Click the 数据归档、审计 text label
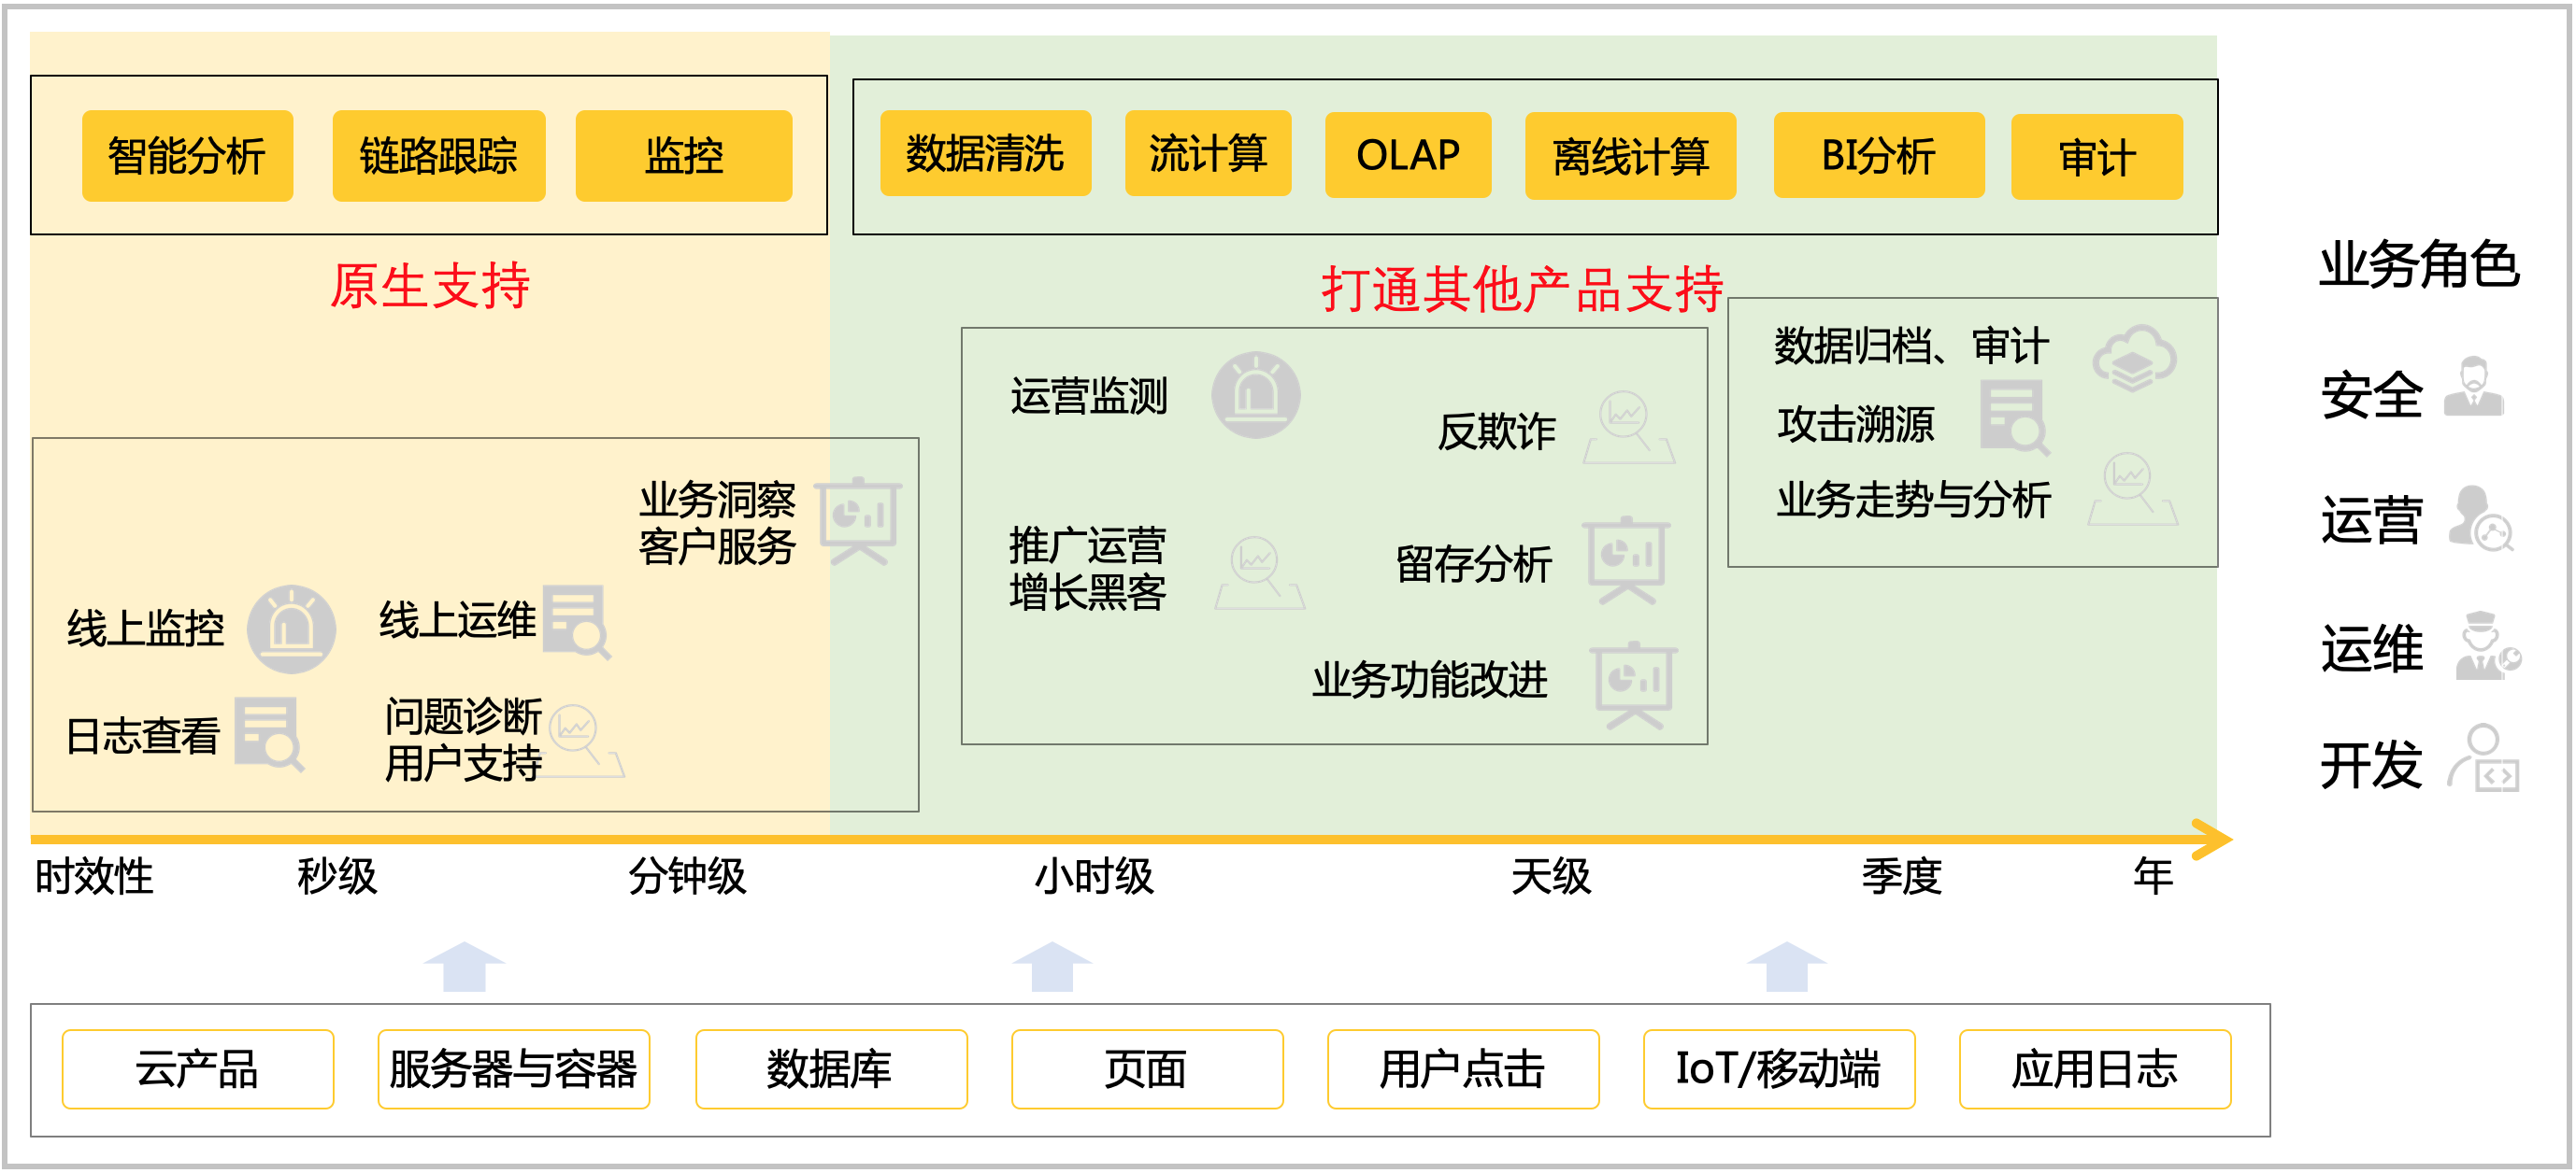The image size is (2576, 1173). pos(1912,346)
